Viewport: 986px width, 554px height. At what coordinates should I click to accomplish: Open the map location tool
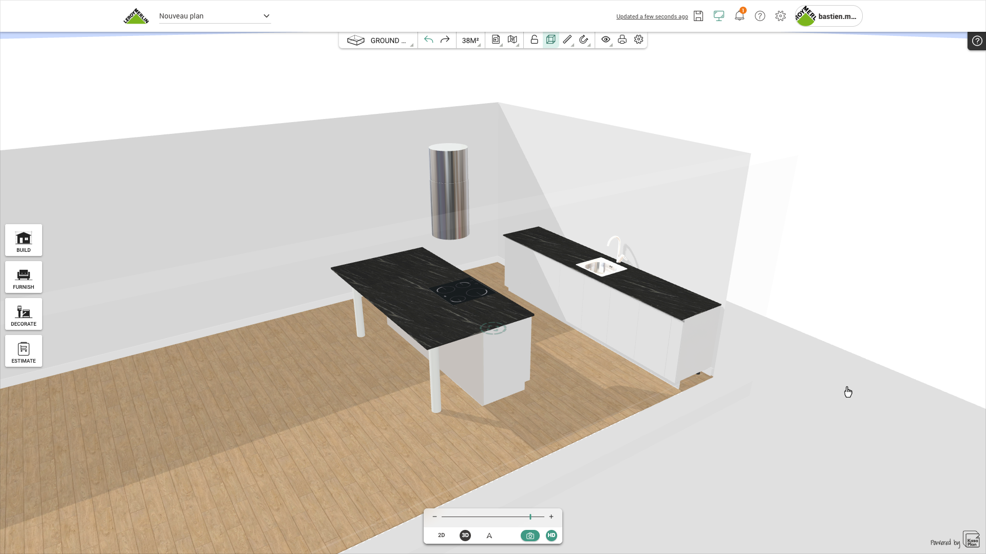coord(513,39)
